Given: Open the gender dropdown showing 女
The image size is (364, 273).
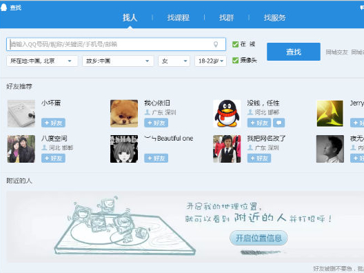Looking at the screenshot, I should 174,61.
